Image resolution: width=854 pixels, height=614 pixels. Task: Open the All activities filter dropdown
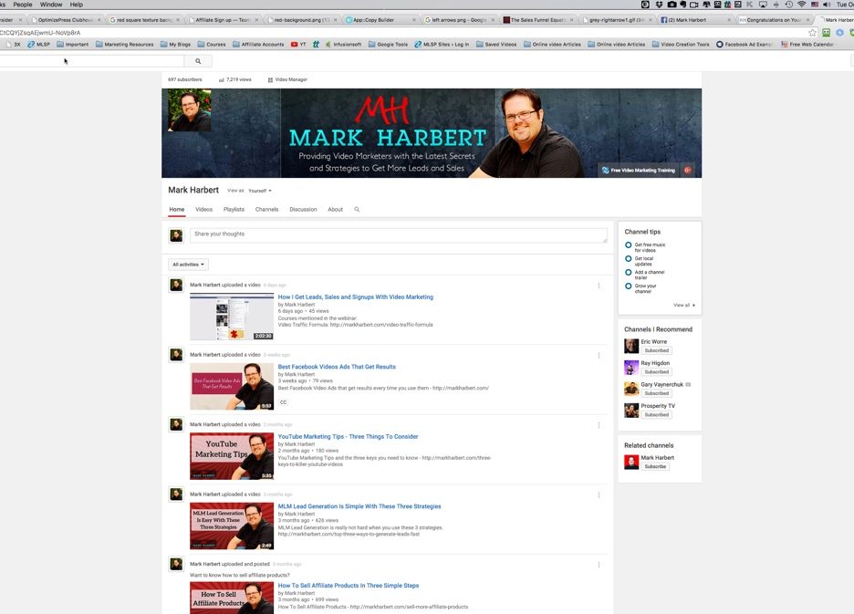pyautogui.click(x=189, y=265)
